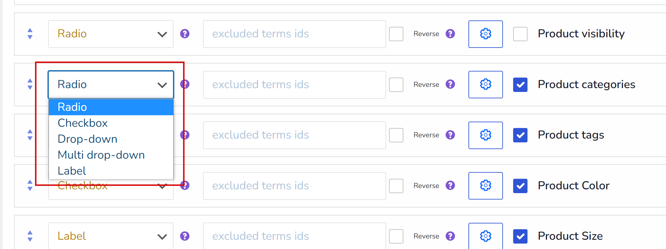Open settings gear for Product Color
The image size is (666, 249).
(485, 186)
